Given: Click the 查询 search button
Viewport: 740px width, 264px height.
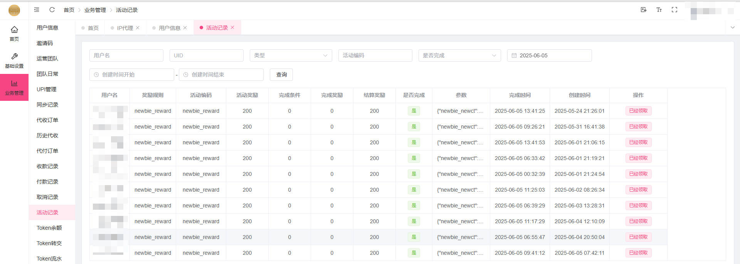Looking at the screenshot, I should coord(281,75).
